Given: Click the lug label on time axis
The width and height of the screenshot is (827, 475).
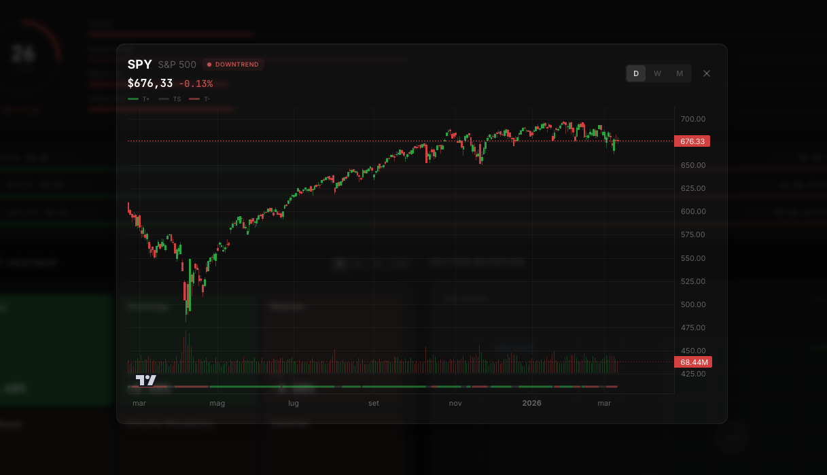Looking at the screenshot, I should [x=294, y=403].
